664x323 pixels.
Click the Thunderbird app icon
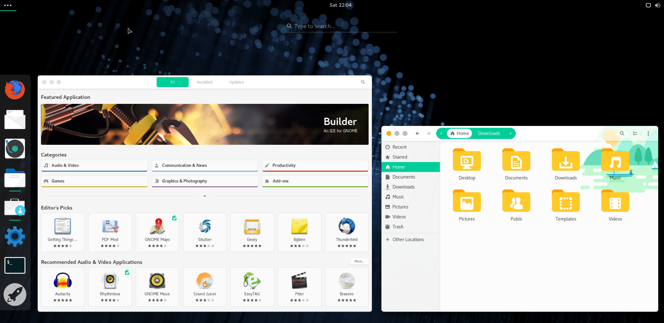[x=347, y=227]
